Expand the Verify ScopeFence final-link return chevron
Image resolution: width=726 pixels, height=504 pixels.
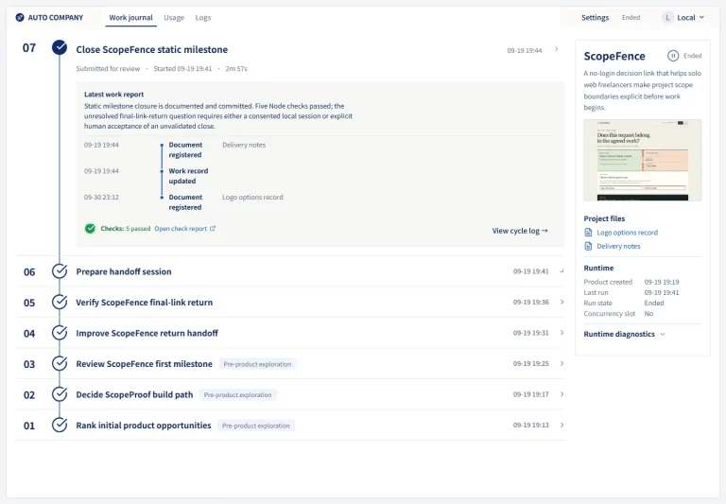[562, 302]
